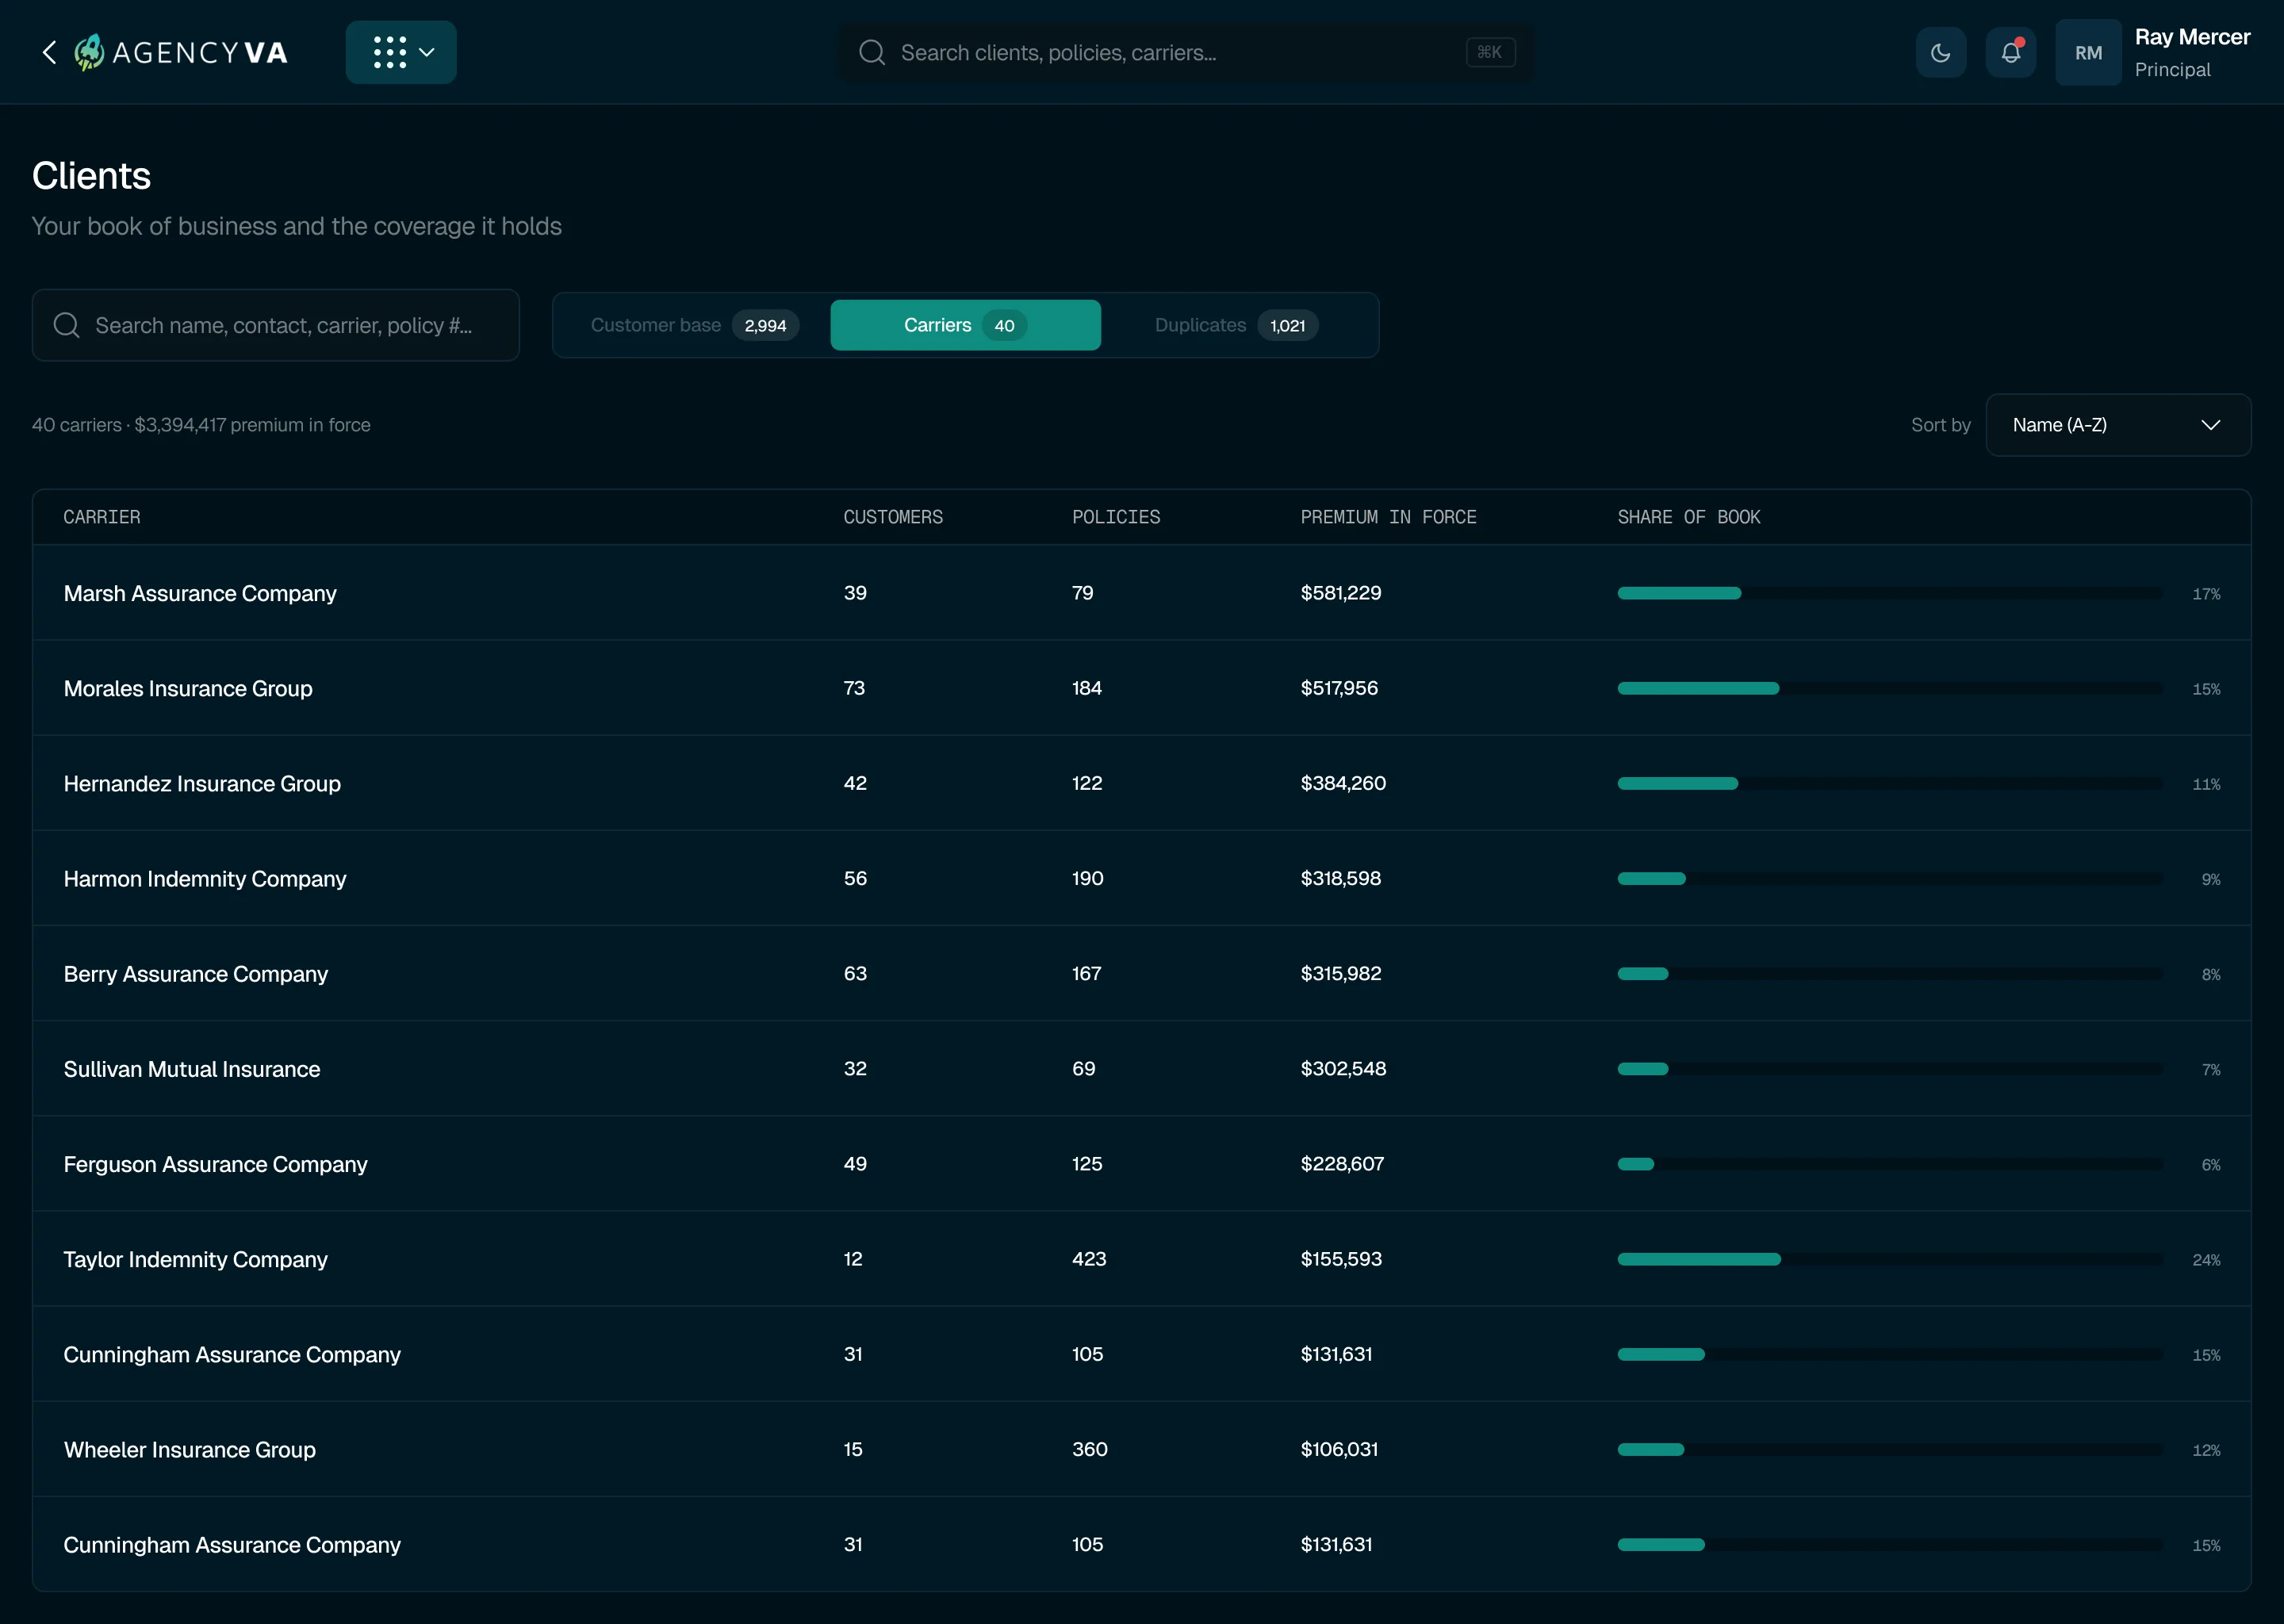Screen dimensions: 2284x1624
Task: Click the SHARE OF BOOK column header
Action: (x=1689, y=517)
